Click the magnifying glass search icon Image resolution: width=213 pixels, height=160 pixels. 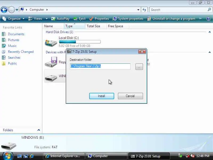tap(209, 10)
